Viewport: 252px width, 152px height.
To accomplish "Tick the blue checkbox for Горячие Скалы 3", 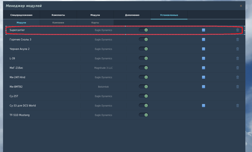I will [x=203, y=40].
